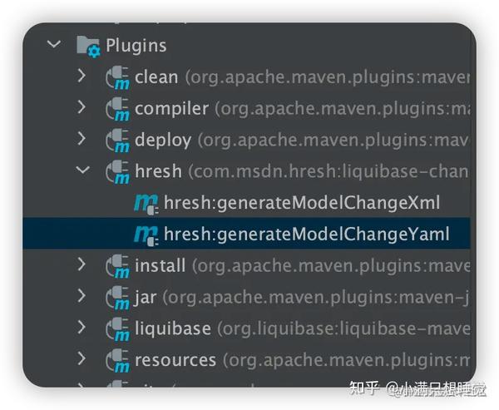Collapse the Plugins node
Viewport: 499px width, 410px height.
55,45
